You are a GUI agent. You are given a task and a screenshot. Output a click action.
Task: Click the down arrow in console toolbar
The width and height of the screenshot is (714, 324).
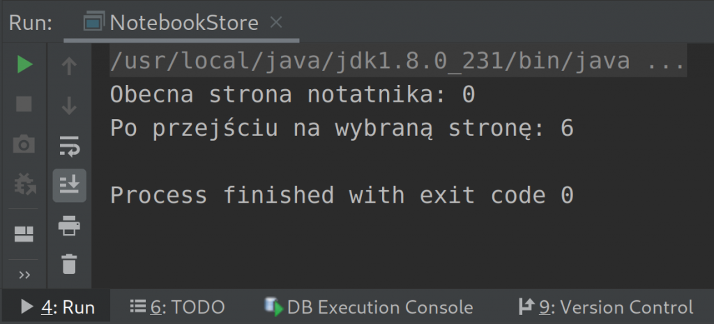tap(69, 106)
